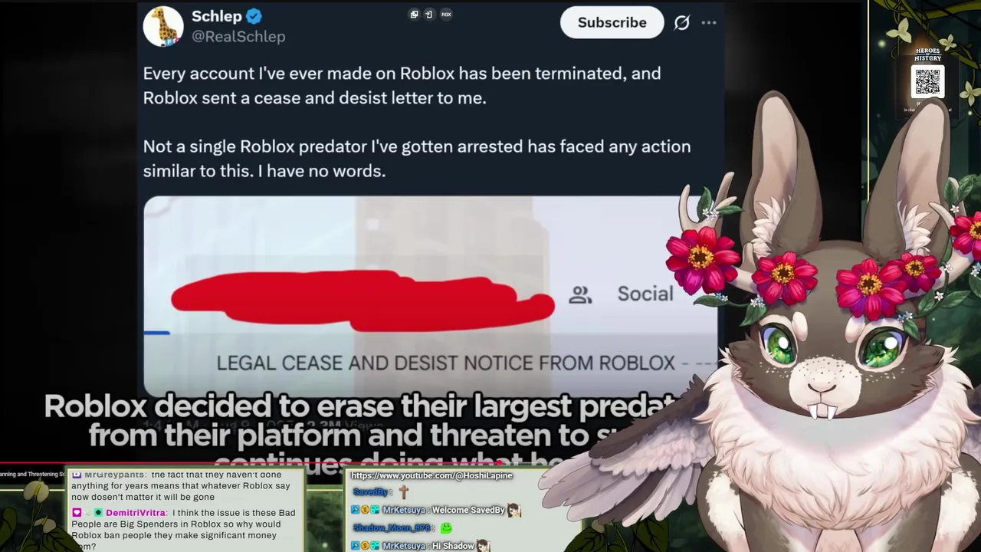Open the three-dots more options menu

click(709, 22)
